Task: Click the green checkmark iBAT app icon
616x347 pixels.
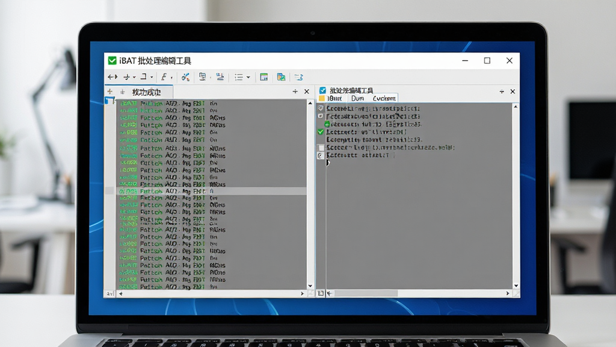Action: point(112,61)
